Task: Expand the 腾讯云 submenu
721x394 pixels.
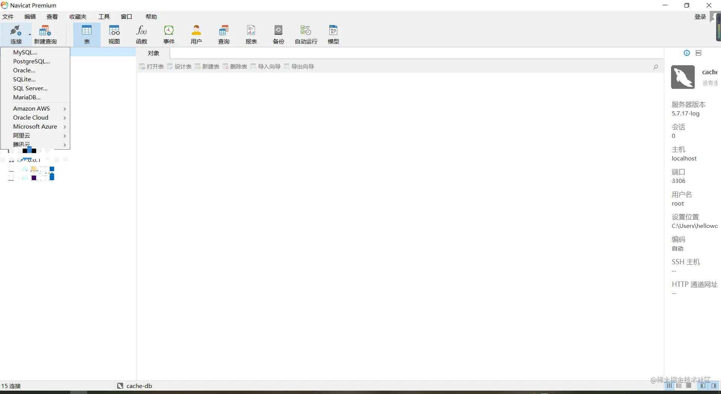Action: 65,145
